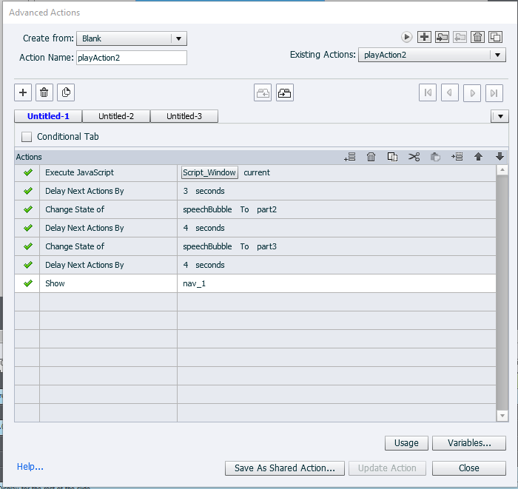This screenshot has width=518, height=489.
Task: Move the selected action up
Action: (479, 157)
